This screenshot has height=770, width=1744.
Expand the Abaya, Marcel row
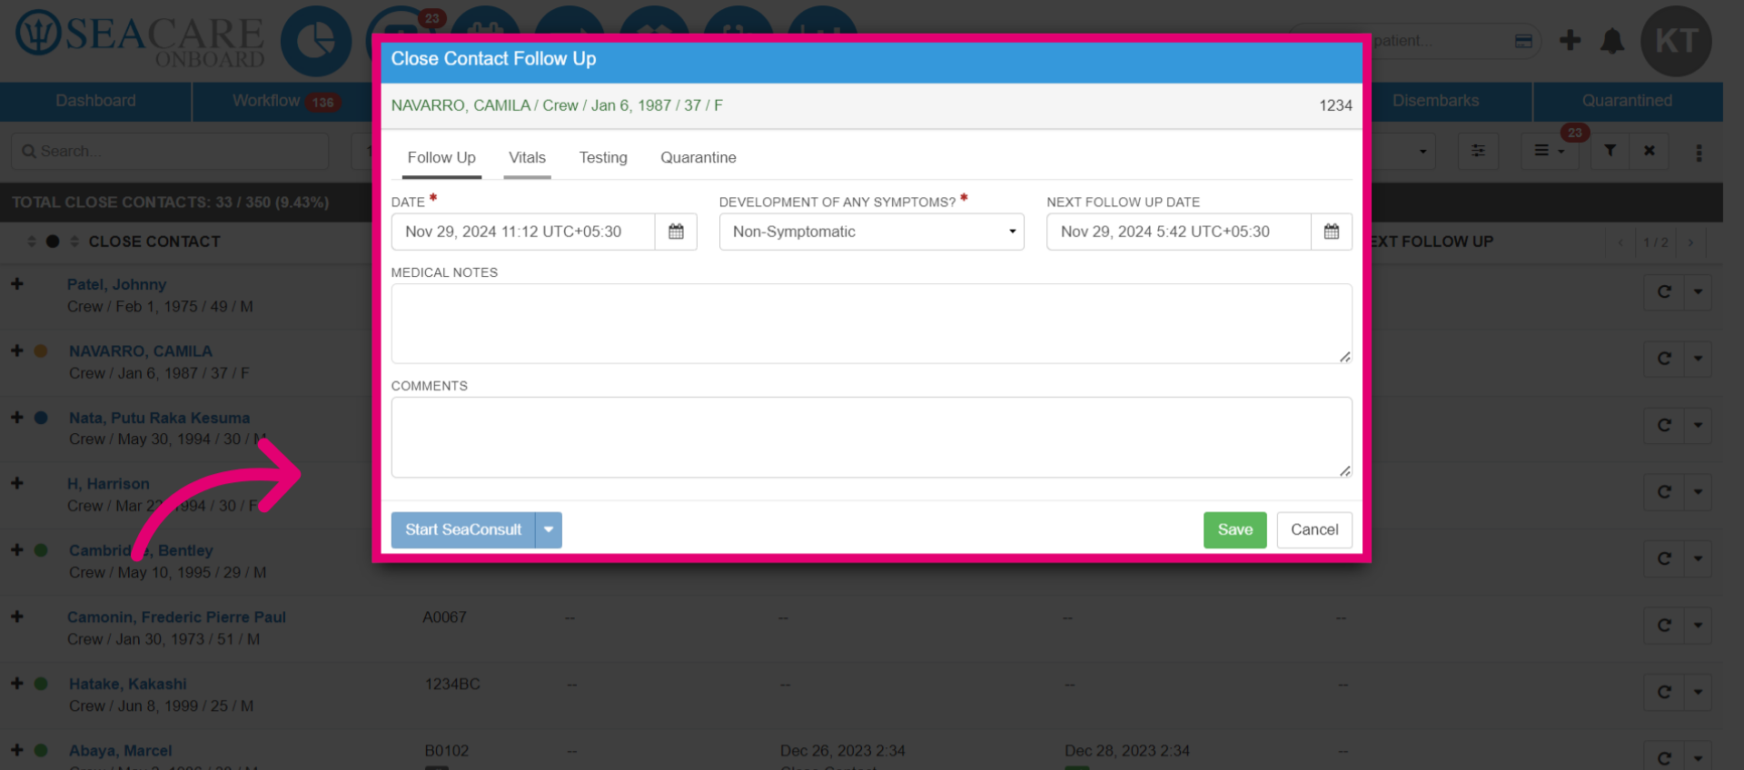(17, 750)
